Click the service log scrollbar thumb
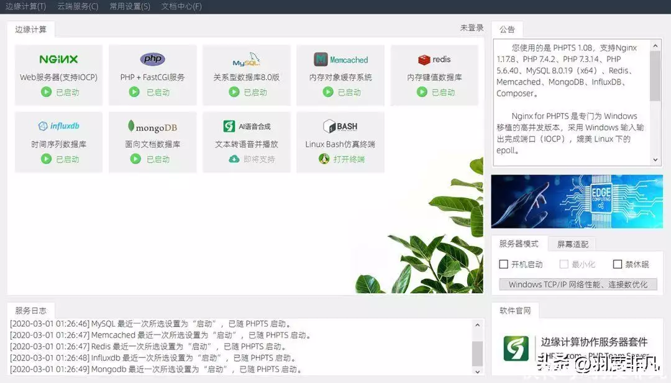 click(x=478, y=353)
